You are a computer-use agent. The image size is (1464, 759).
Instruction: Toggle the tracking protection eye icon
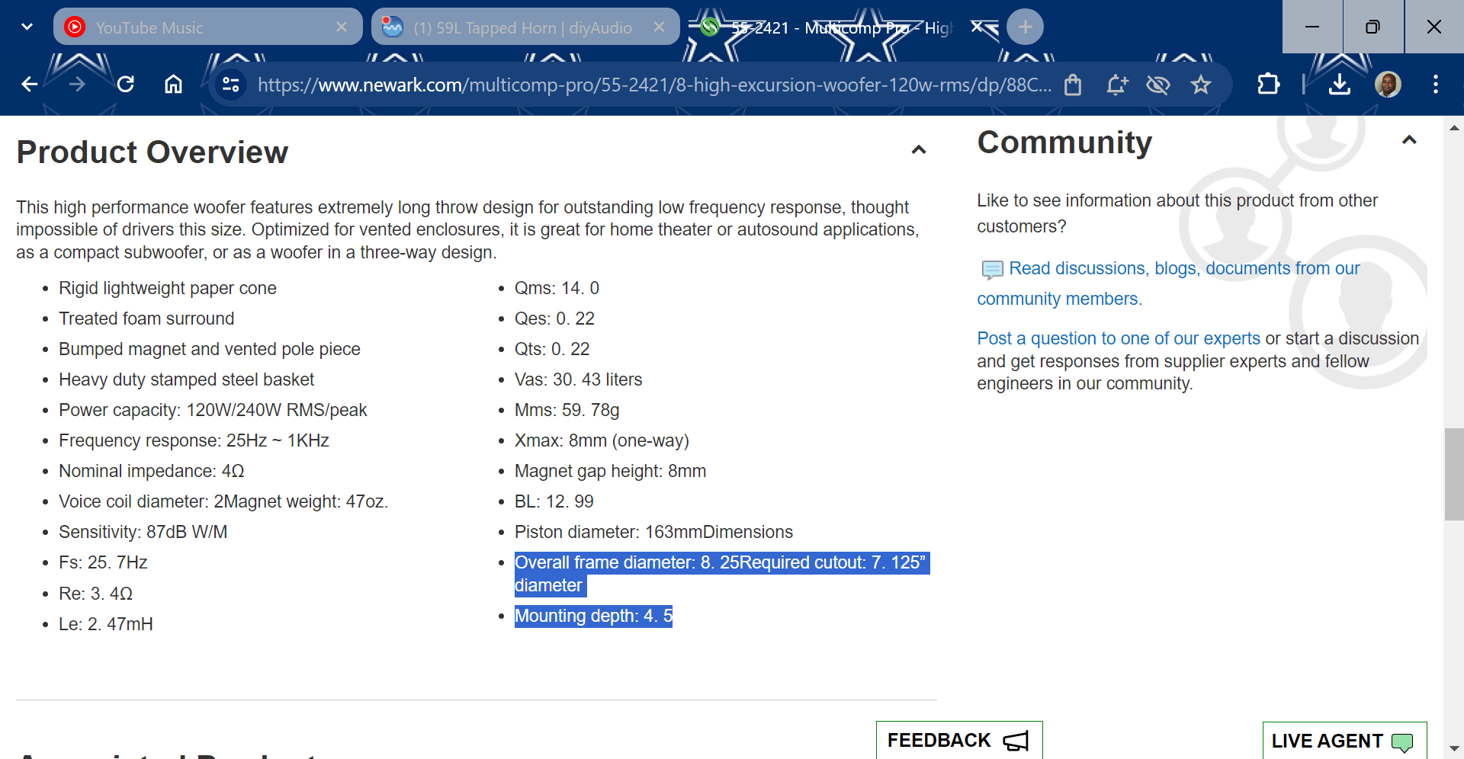1158,85
